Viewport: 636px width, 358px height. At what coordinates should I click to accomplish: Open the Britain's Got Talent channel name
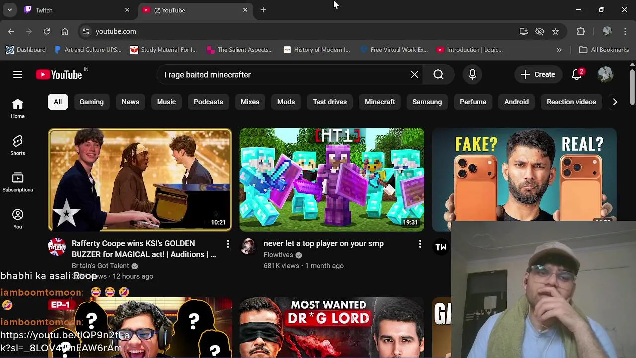(x=100, y=266)
